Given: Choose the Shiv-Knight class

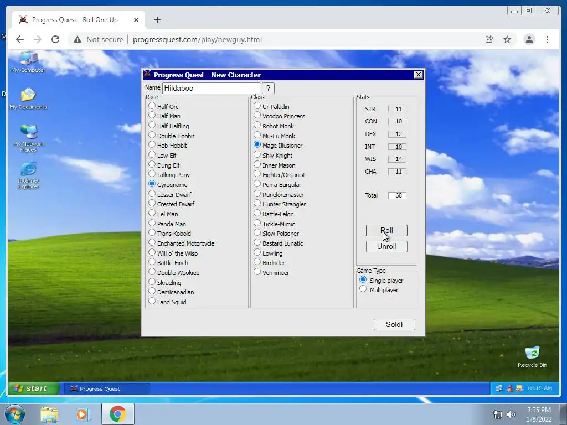Looking at the screenshot, I should click(257, 155).
